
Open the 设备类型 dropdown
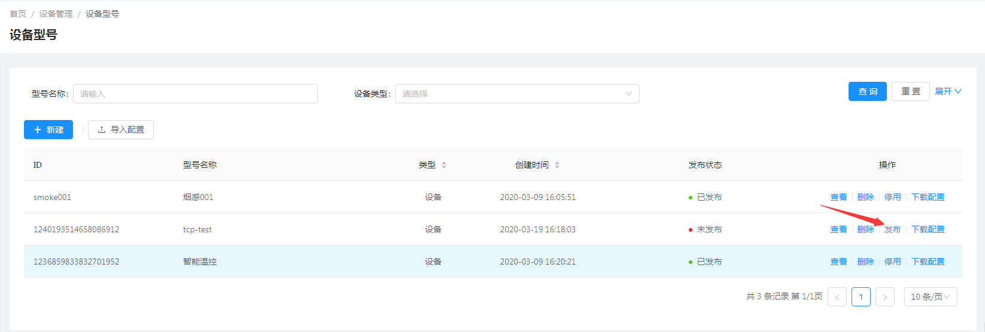[517, 94]
